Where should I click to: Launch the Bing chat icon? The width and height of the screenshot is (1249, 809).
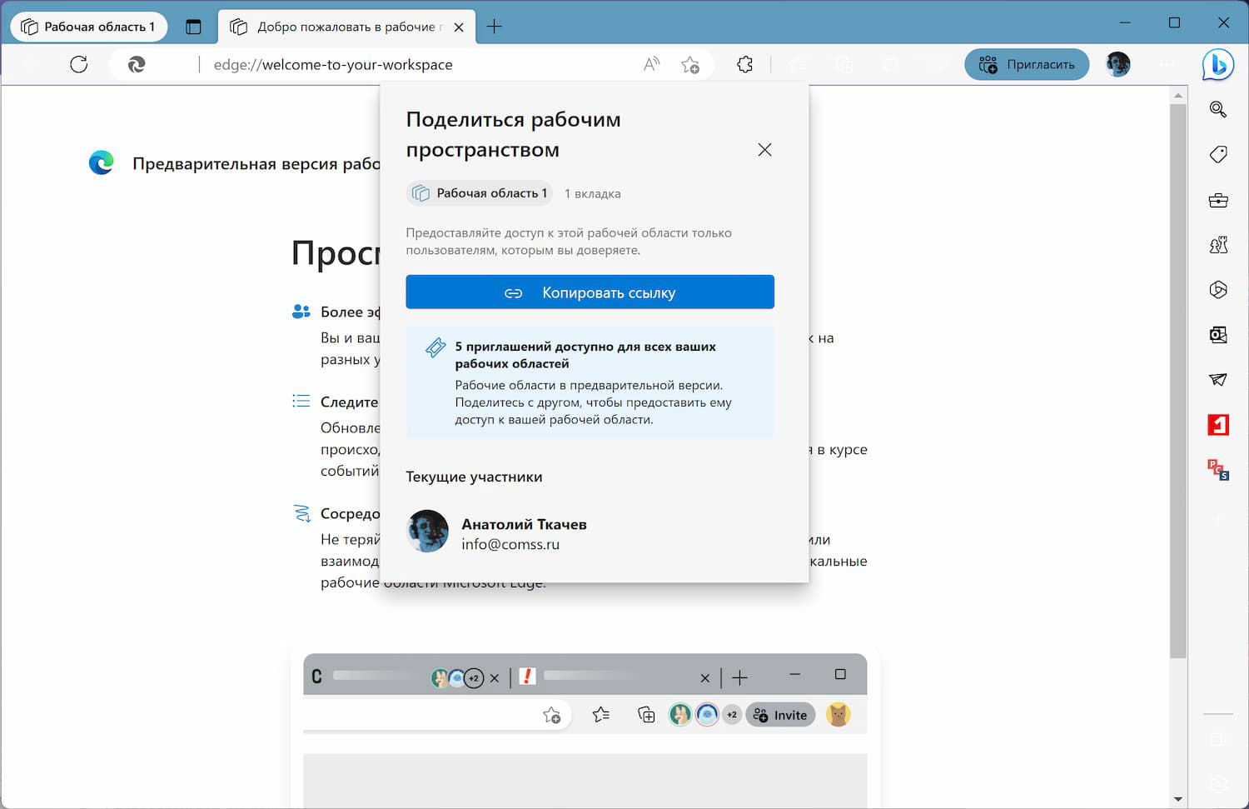click(1217, 64)
